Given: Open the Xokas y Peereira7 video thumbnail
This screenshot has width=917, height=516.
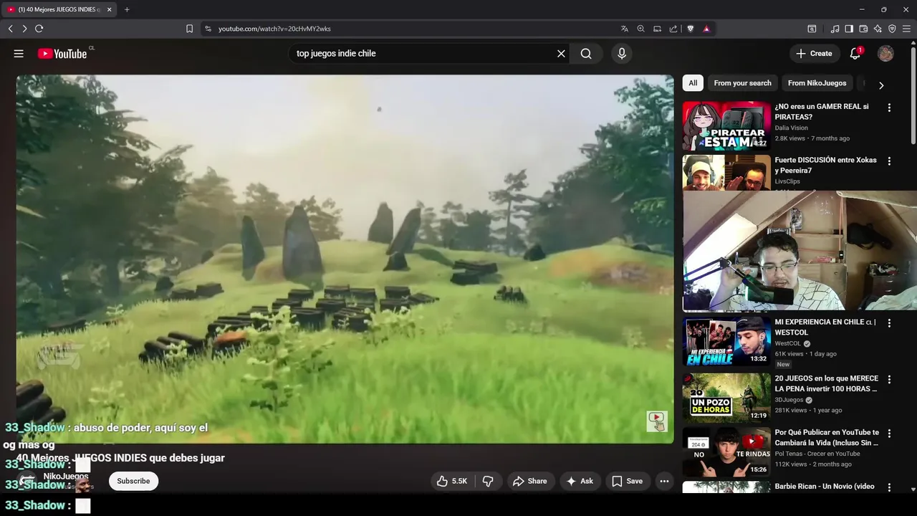Looking at the screenshot, I should (726, 173).
